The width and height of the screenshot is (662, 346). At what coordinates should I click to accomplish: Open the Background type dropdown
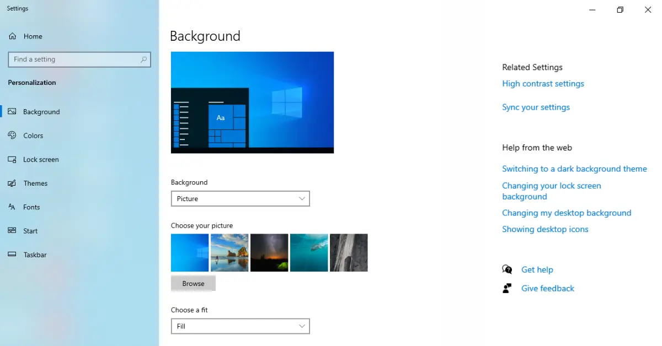[x=240, y=198]
